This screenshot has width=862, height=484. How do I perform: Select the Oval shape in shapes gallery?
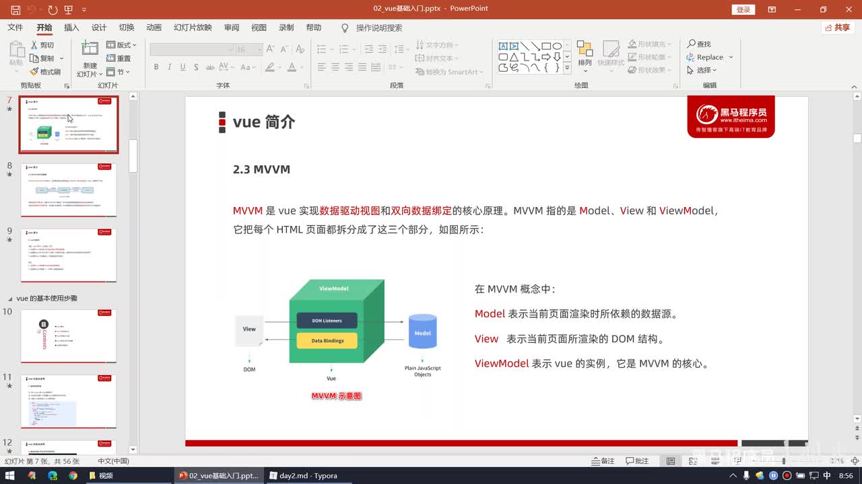point(557,46)
